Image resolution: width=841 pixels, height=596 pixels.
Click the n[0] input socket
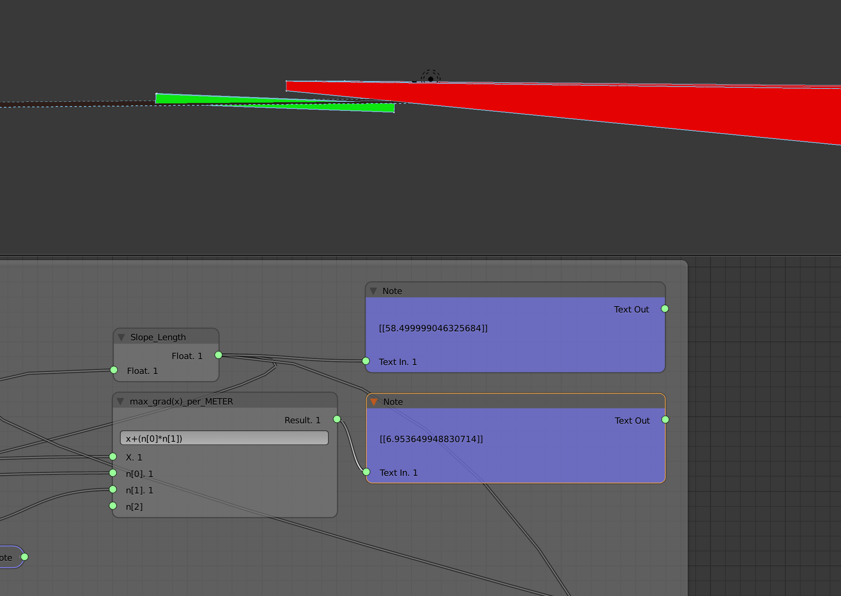113,473
